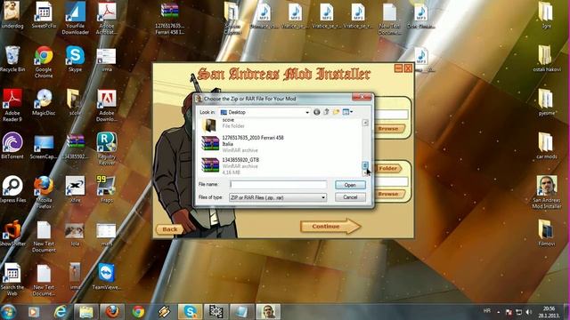Select the 1343855920_GTB archive file
This screenshot has height=320, width=570.
(x=231, y=166)
